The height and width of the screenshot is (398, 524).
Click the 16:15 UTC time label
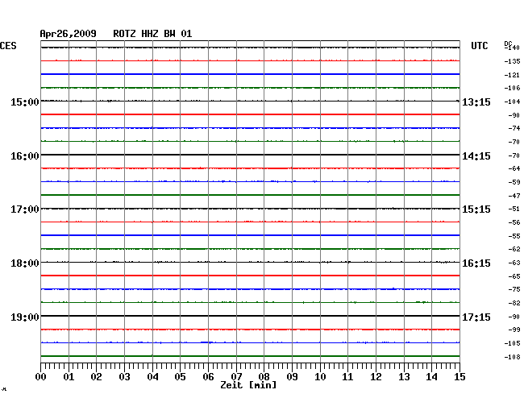[476, 263]
